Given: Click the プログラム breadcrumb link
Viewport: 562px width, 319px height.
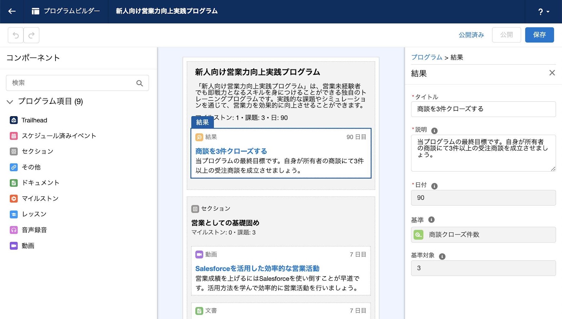Looking at the screenshot, I should tap(426, 57).
